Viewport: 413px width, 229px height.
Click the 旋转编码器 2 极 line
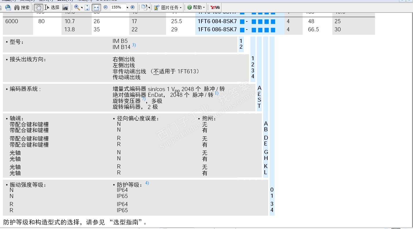pos(135,107)
